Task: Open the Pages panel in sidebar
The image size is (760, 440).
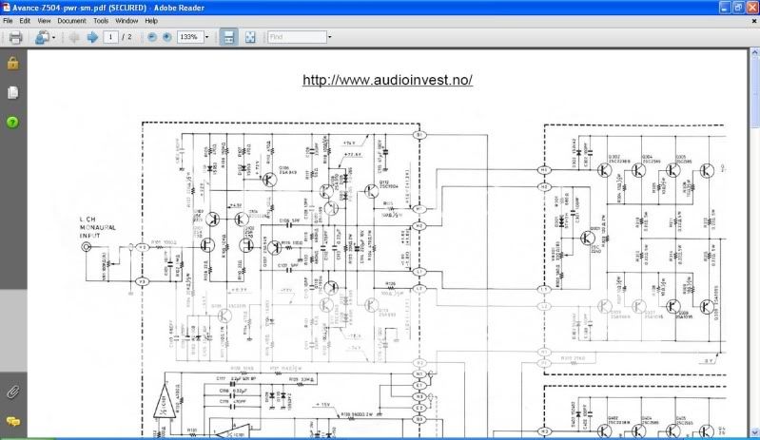Action: 13,92
